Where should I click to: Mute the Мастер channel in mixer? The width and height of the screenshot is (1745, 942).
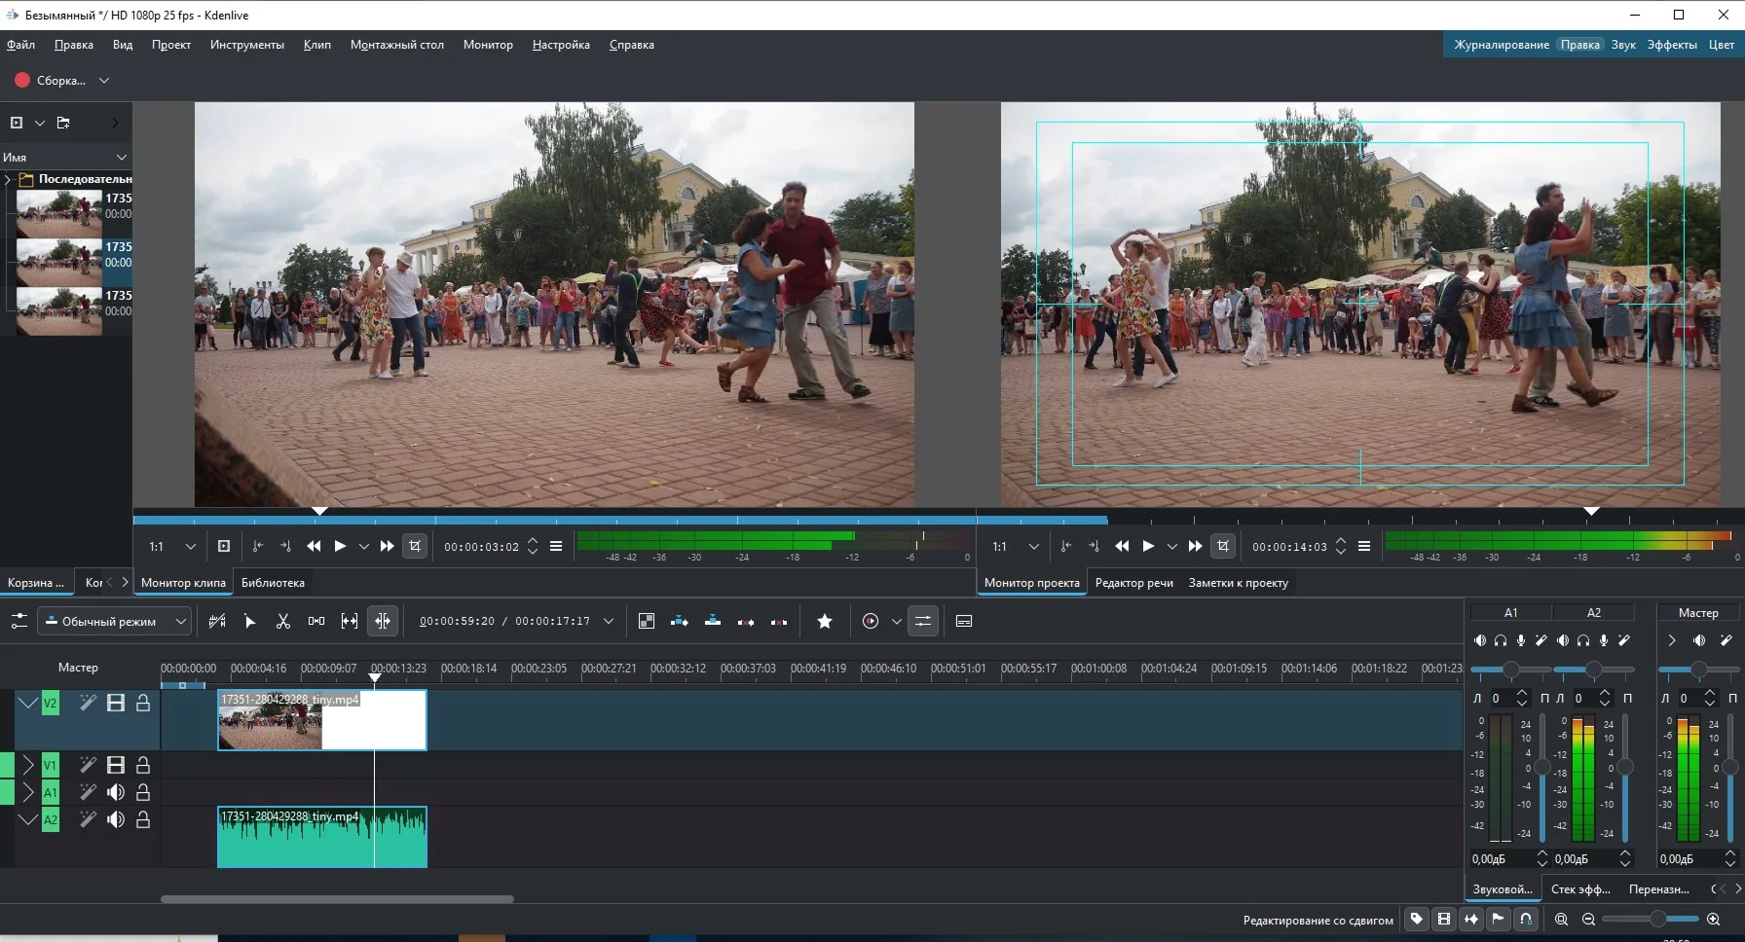click(1699, 640)
